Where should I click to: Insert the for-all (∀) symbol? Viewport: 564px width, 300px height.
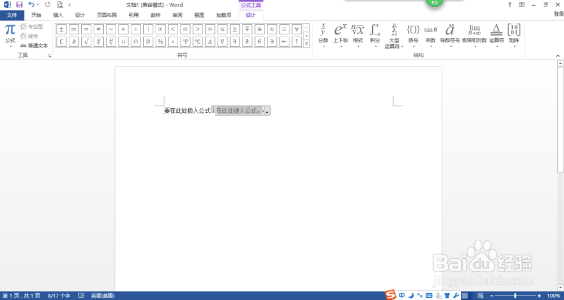[297, 29]
